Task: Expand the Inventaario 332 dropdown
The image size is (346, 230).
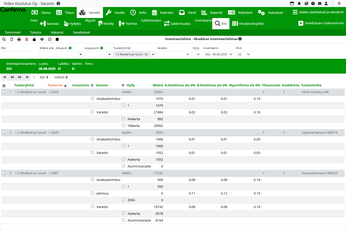Action: [219, 54]
